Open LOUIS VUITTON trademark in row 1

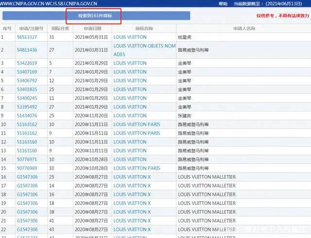pyautogui.click(x=130, y=37)
